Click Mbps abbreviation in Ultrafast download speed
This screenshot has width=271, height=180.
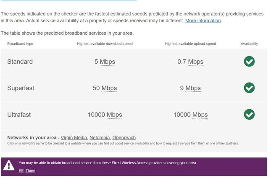pos(114,115)
